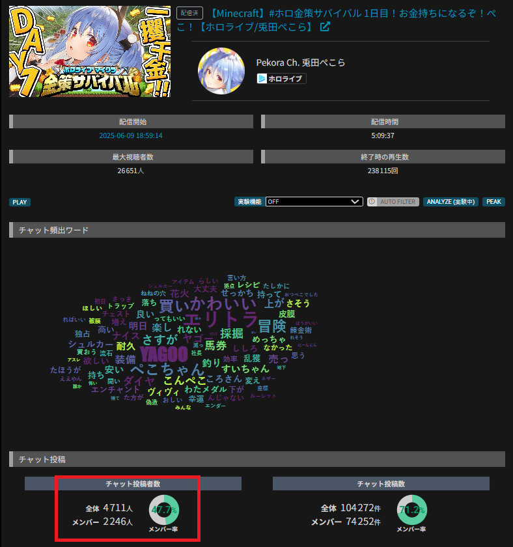
Task: Click the word エリトラ in word cloud
Action: click(x=221, y=318)
